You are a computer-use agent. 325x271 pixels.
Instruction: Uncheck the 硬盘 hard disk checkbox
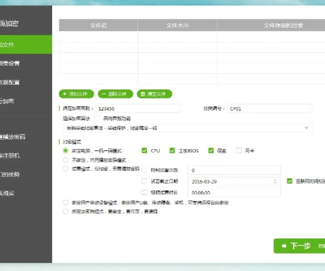pos(211,151)
